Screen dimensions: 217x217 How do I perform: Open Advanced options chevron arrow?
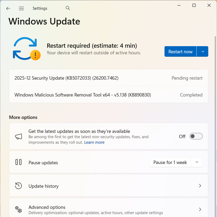(200, 209)
